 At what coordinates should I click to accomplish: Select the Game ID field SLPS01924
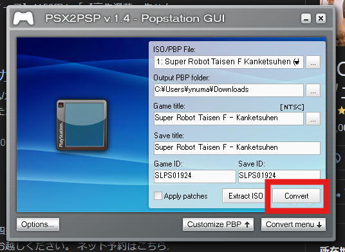[x=195, y=176]
